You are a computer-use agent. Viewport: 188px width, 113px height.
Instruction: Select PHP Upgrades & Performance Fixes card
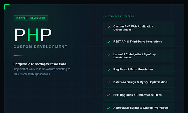coord(139,95)
